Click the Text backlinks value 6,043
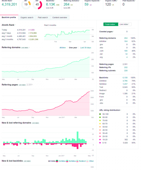Viewport: 141px width, 170px height. [x=125, y=87]
